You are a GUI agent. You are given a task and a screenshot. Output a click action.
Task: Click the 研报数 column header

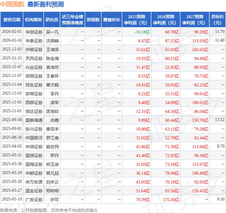point(93,19)
